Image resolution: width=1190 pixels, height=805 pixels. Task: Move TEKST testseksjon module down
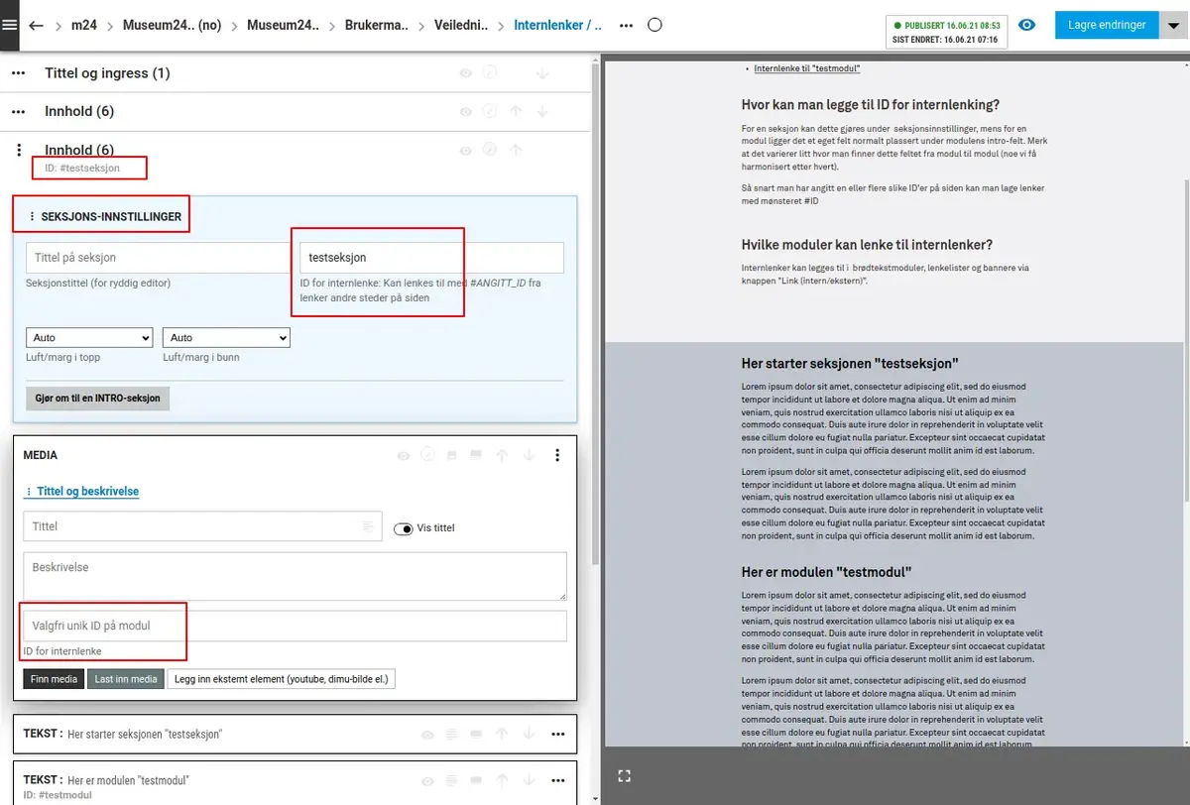click(529, 735)
